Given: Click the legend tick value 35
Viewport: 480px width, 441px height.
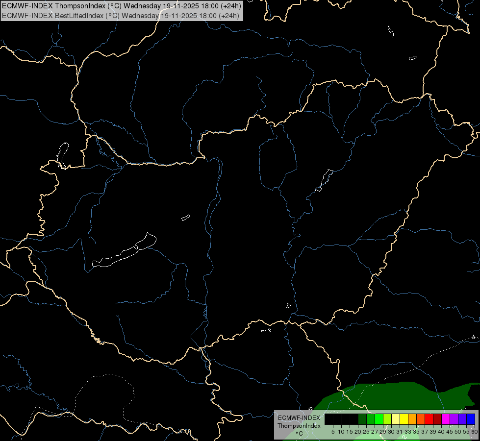Looking at the screenshot, I should (416, 432).
